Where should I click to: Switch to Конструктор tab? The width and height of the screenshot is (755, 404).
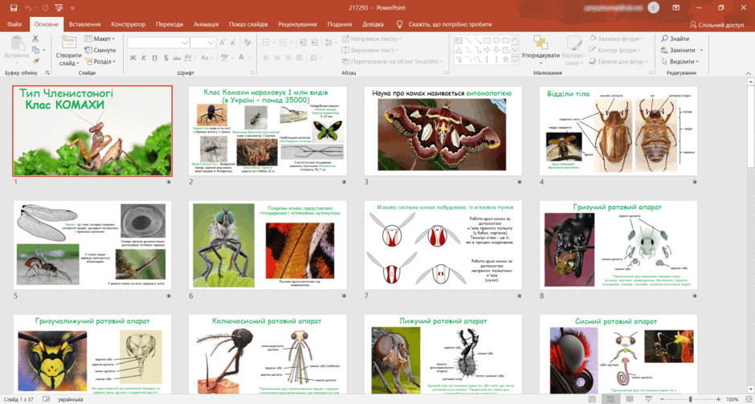128,25
